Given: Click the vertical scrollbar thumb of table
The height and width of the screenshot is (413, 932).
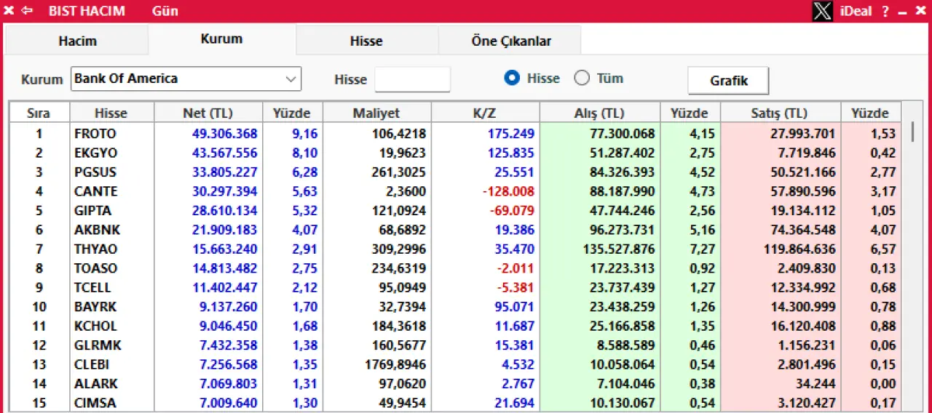Looking at the screenshot, I should point(912,132).
